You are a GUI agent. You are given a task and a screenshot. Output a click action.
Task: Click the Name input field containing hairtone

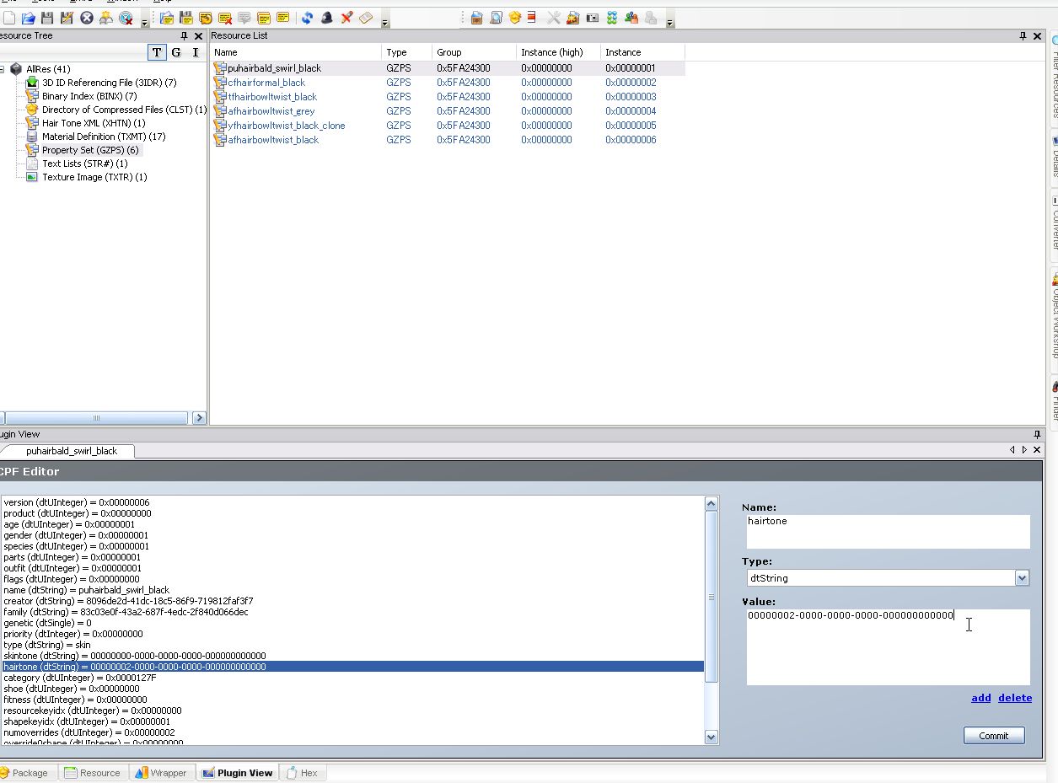pyautogui.click(x=887, y=531)
